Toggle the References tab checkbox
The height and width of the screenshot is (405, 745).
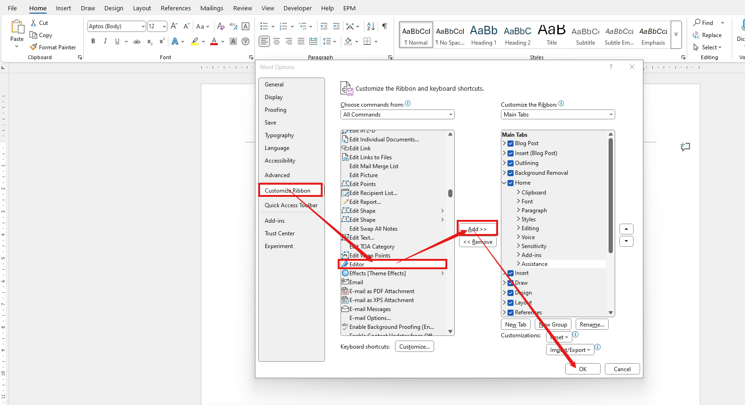[x=510, y=312]
